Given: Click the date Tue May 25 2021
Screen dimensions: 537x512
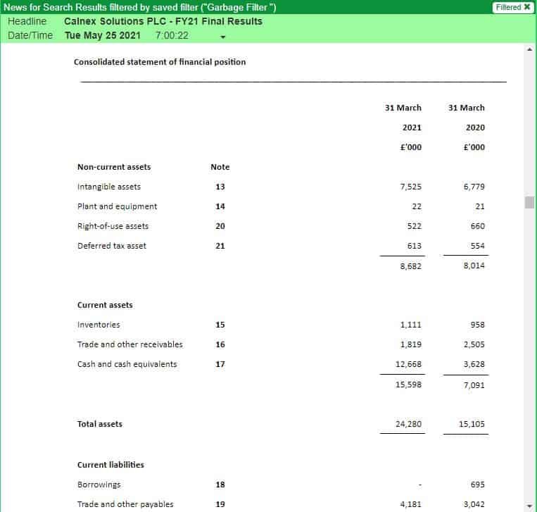Looking at the screenshot, I should [x=102, y=35].
